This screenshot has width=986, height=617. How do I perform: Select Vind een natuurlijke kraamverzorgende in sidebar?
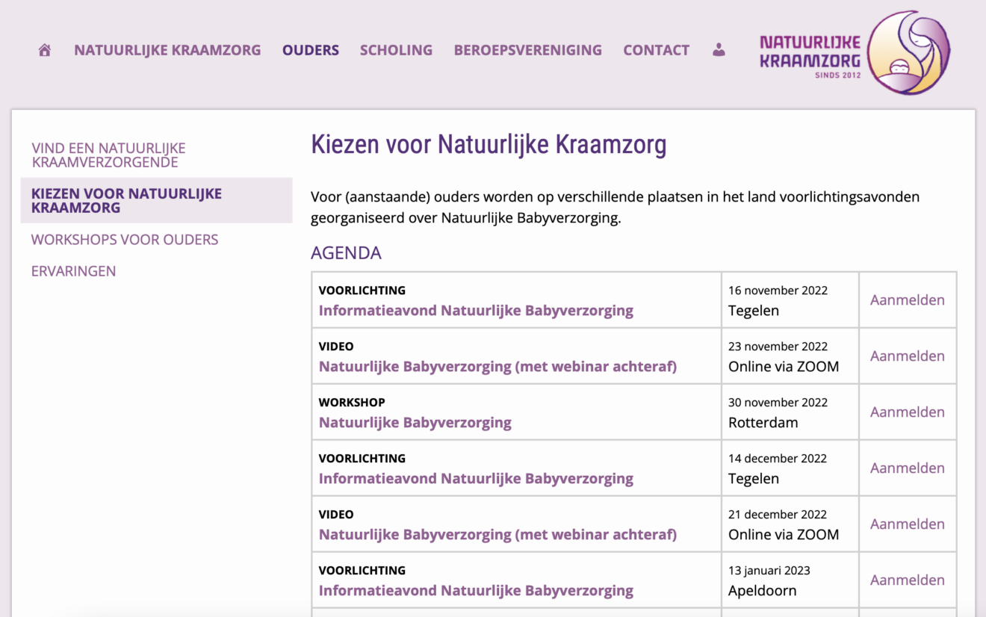[x=108, y=155]
